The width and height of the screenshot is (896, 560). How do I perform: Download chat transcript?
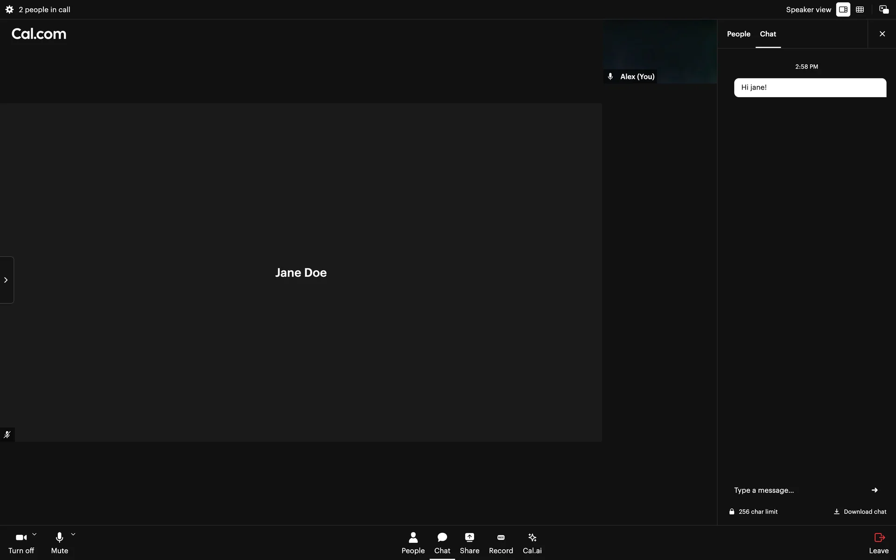tap(860, 511)
